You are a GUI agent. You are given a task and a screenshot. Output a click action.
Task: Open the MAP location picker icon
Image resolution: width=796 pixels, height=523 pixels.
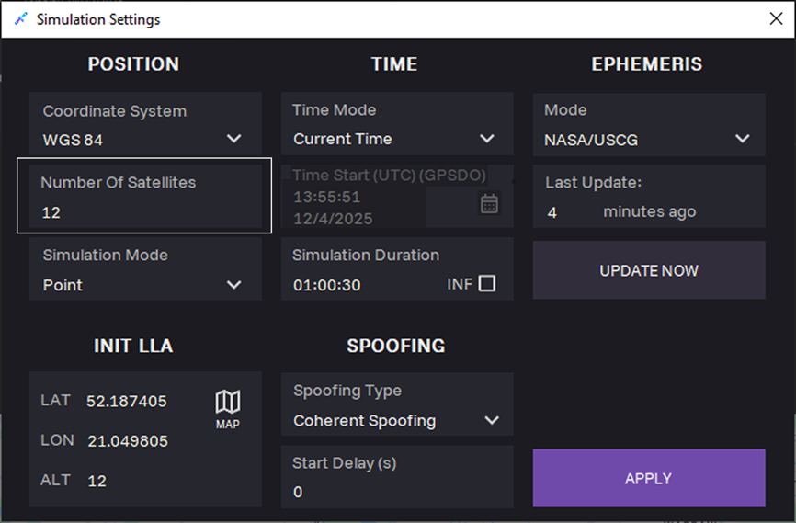[227, 409]
